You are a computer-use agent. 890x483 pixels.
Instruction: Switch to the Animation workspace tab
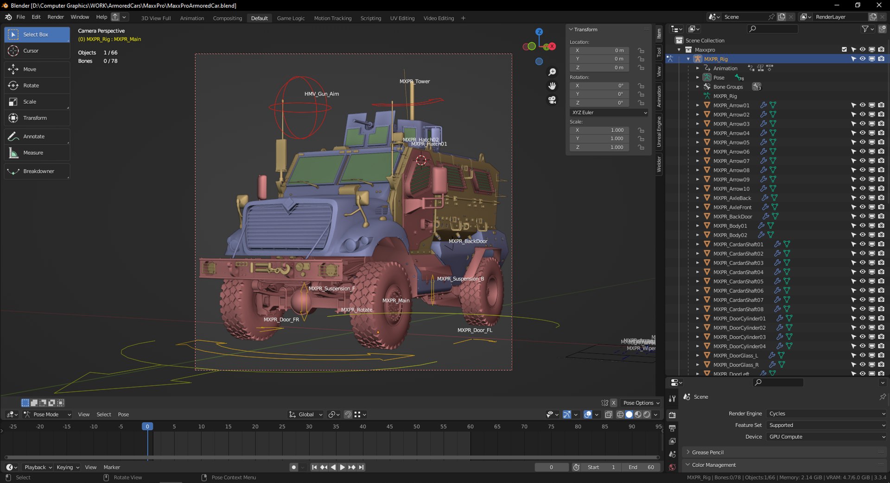(x=192, y=18)
